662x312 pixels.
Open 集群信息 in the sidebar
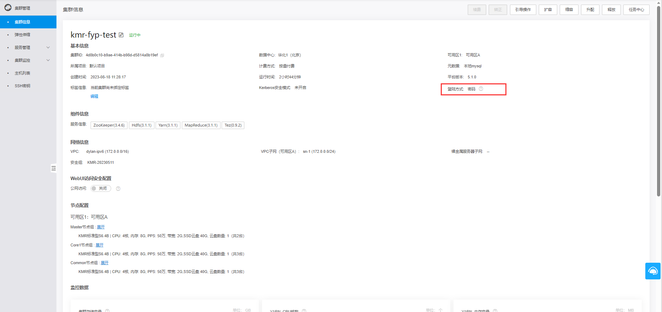coord(28,22)
